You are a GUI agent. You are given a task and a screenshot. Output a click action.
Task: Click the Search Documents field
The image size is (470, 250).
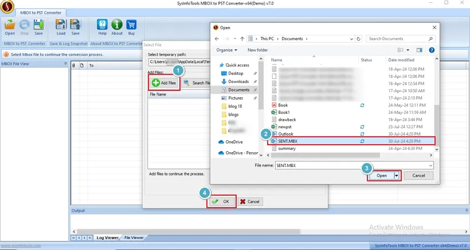pos(401,38)
